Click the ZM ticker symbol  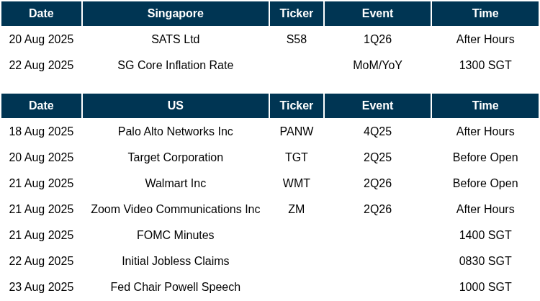coord(296,210)
